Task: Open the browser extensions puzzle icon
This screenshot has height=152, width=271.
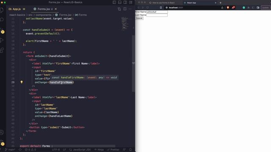Action: coord(249,8)
